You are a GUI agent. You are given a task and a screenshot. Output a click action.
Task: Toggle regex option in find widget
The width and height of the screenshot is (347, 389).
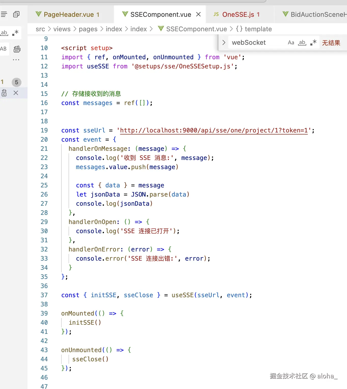coord(313,42)
